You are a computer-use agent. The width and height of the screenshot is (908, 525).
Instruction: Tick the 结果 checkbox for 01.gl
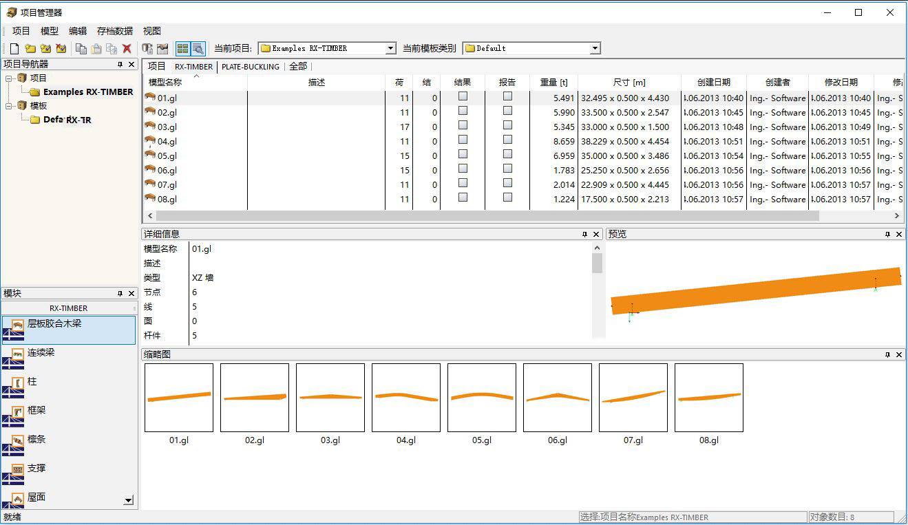[x=463, y=96]
